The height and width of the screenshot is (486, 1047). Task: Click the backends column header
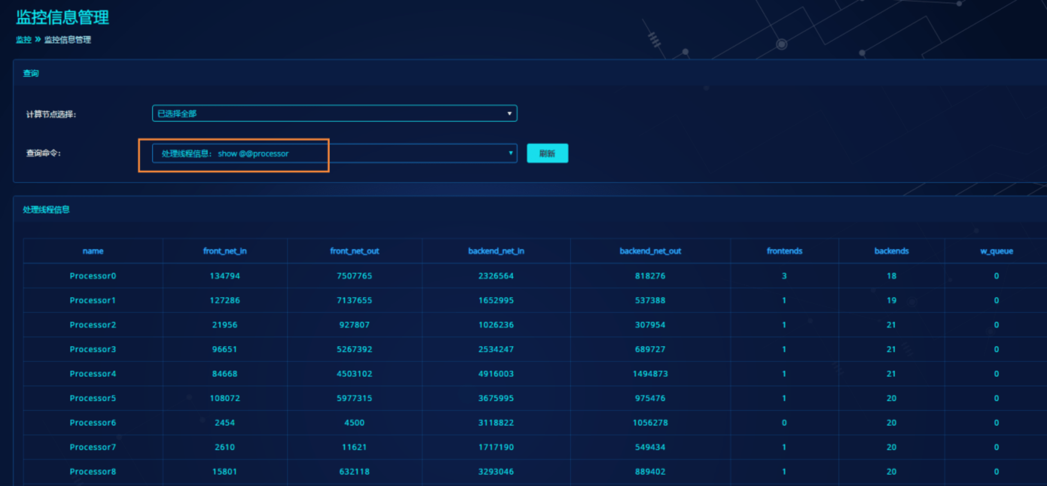point(891,251)
